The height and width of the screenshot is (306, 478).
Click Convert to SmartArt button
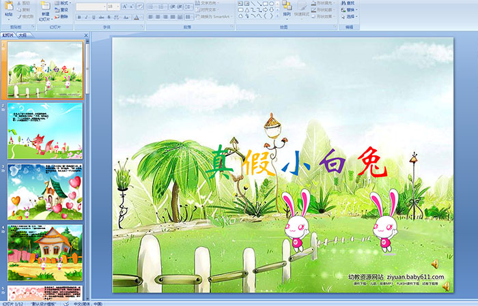[217, 17]
